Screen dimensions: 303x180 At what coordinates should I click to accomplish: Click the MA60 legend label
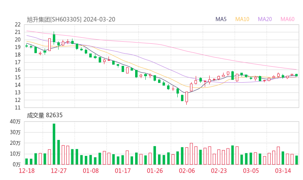[287, 19]
